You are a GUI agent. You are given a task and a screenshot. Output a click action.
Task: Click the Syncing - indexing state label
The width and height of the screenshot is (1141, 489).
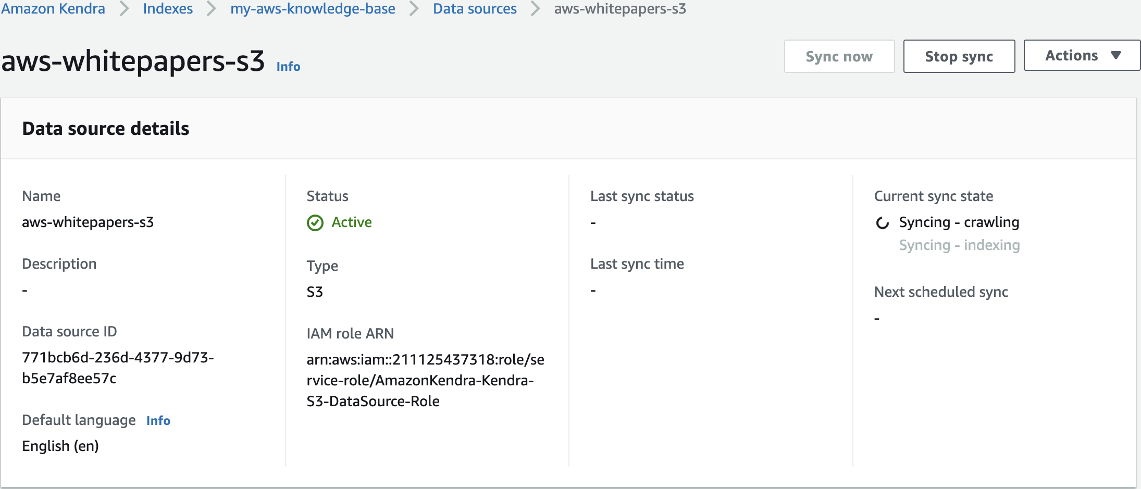click(x=959, y=245)
